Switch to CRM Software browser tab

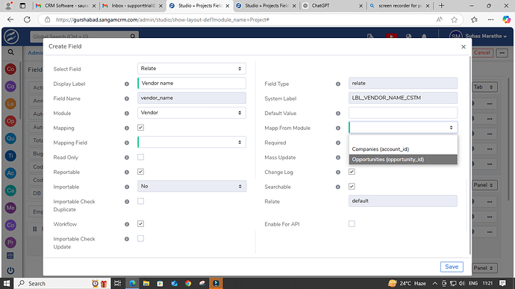(x=66, y=5)
